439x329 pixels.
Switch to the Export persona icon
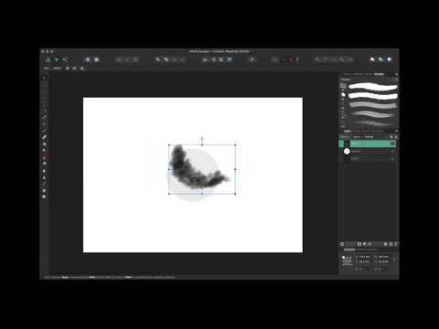65,59
